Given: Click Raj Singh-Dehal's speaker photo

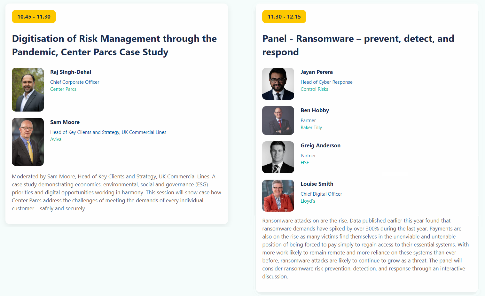Looking at the screenshot, I should coord(28,90).
